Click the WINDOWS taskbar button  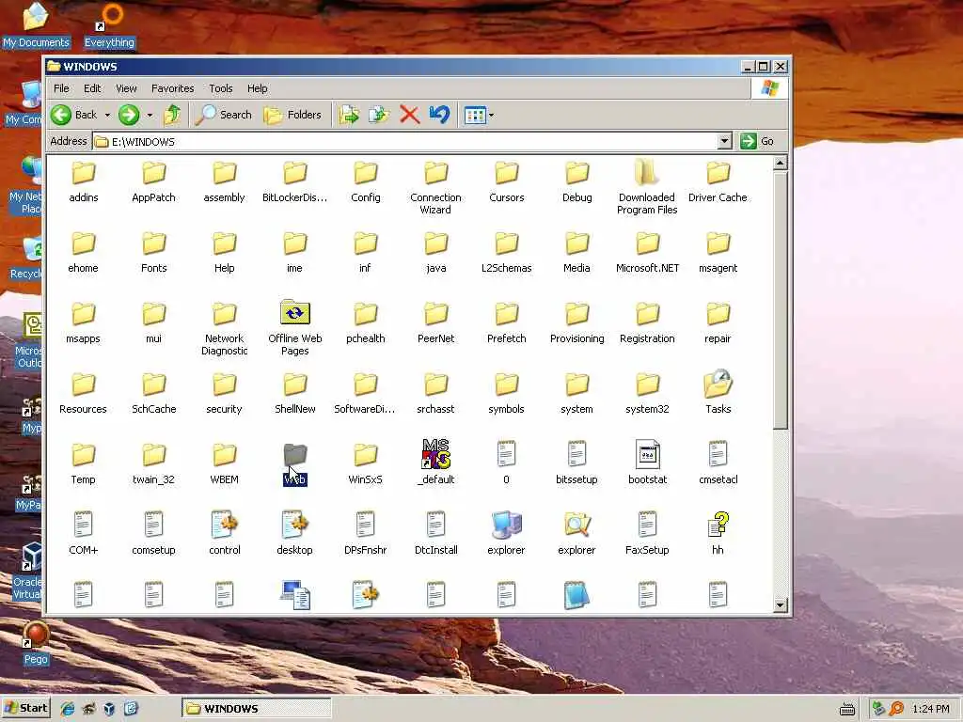tap(256, 709)
